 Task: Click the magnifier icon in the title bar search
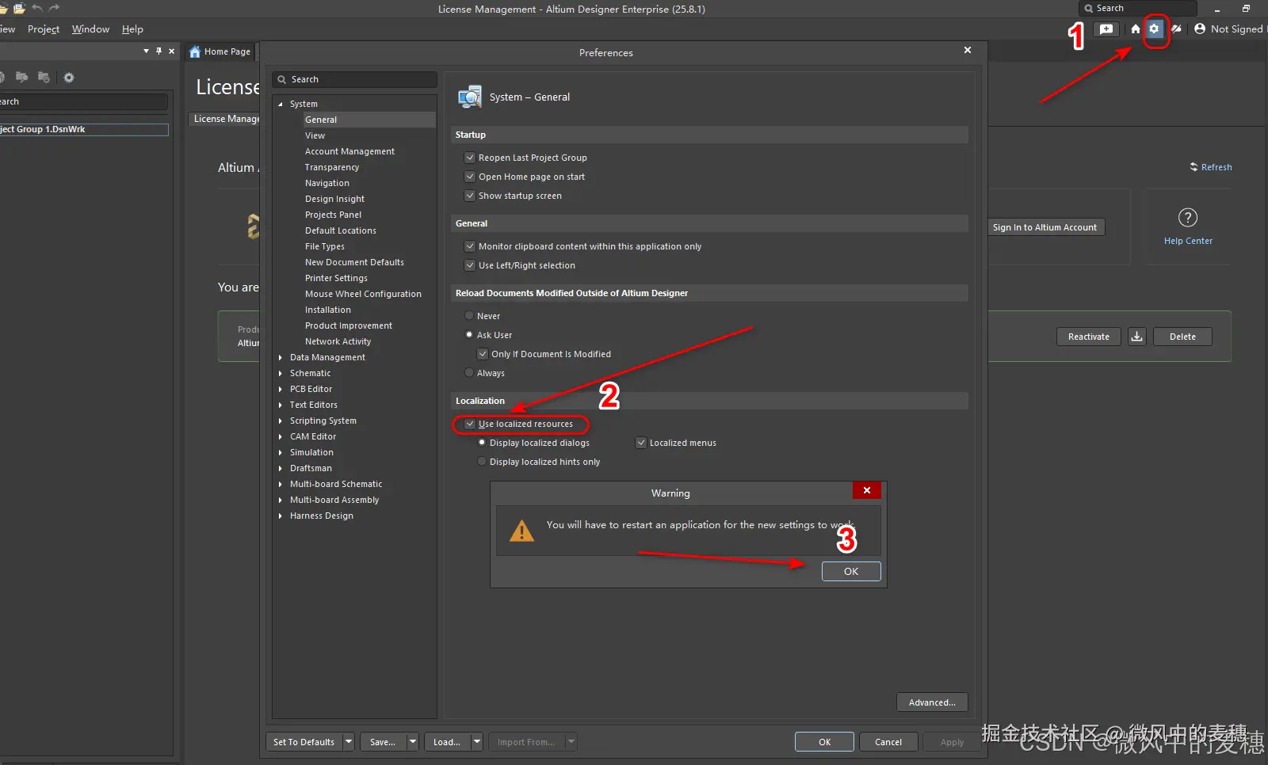pos(1089,8)
